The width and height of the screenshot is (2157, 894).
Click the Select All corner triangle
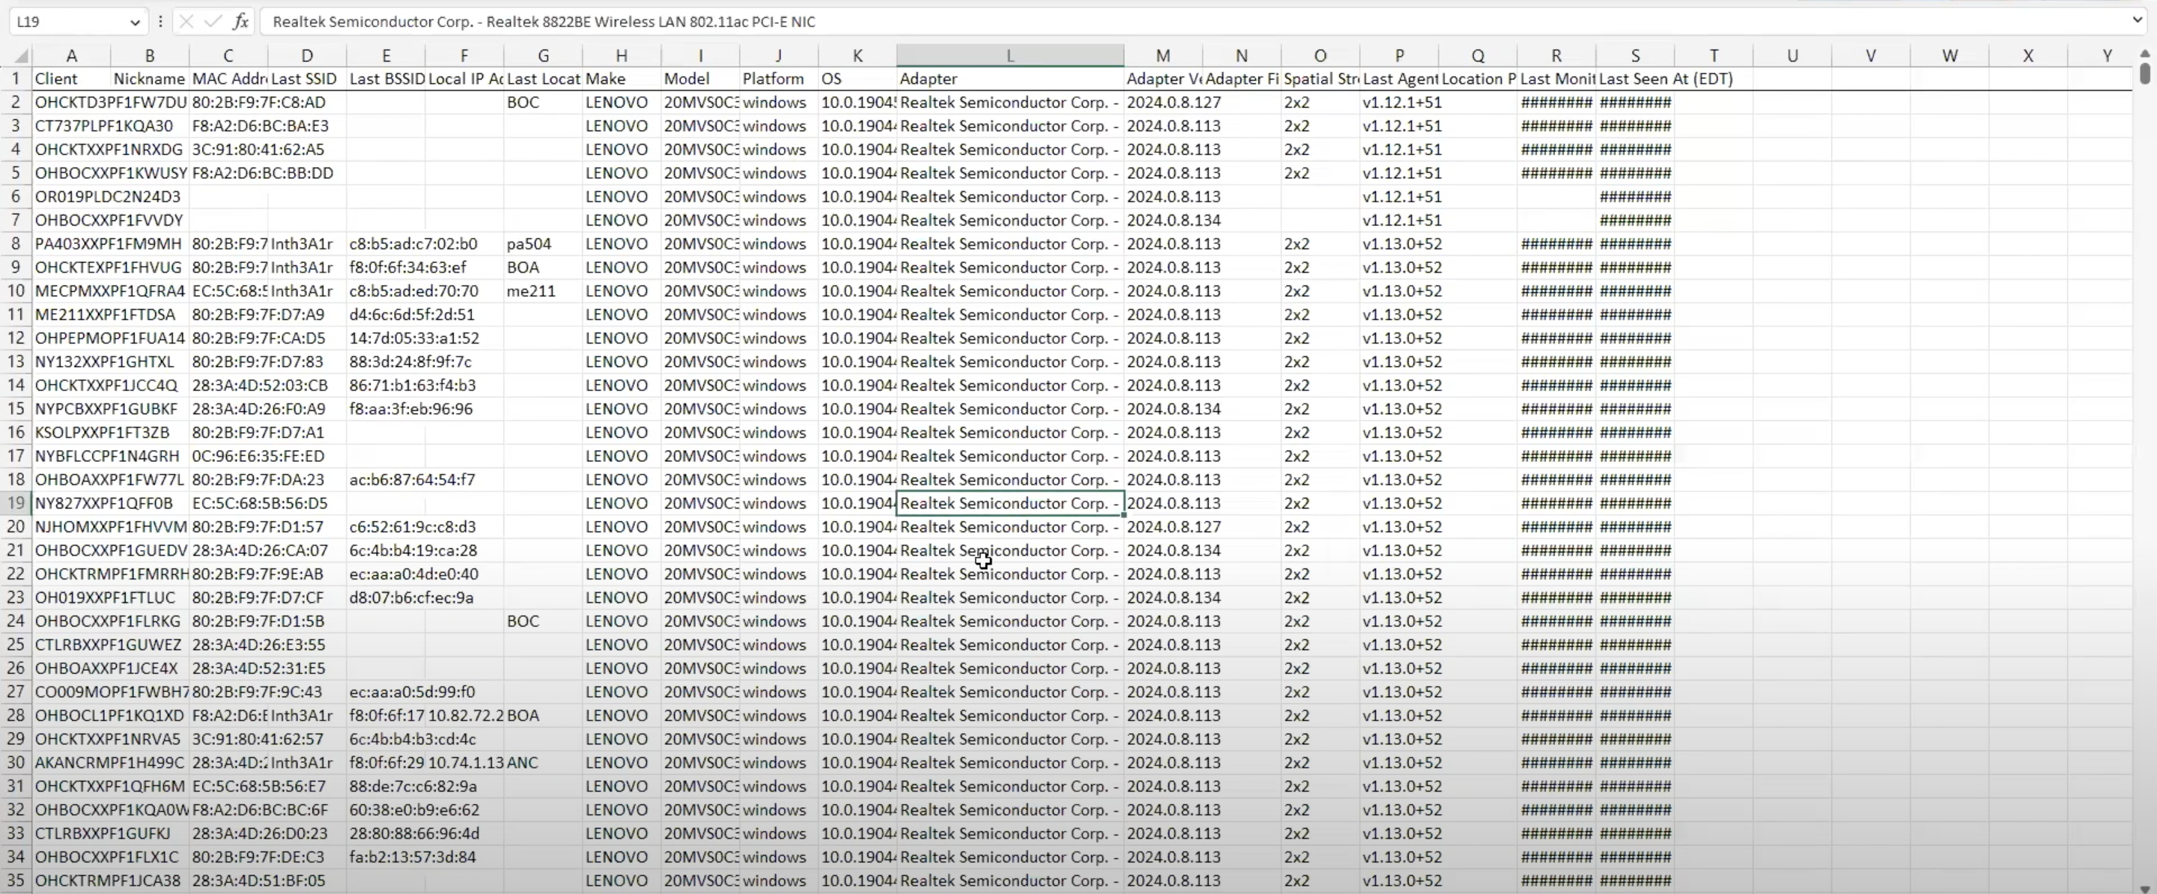coord(21,56)
